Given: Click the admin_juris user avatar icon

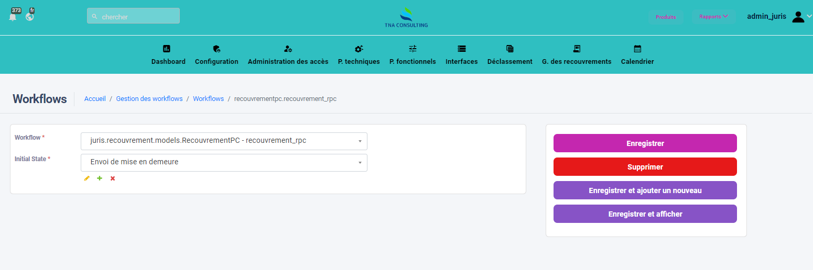Looking at the screenshot, I should [x=798, y=17].
